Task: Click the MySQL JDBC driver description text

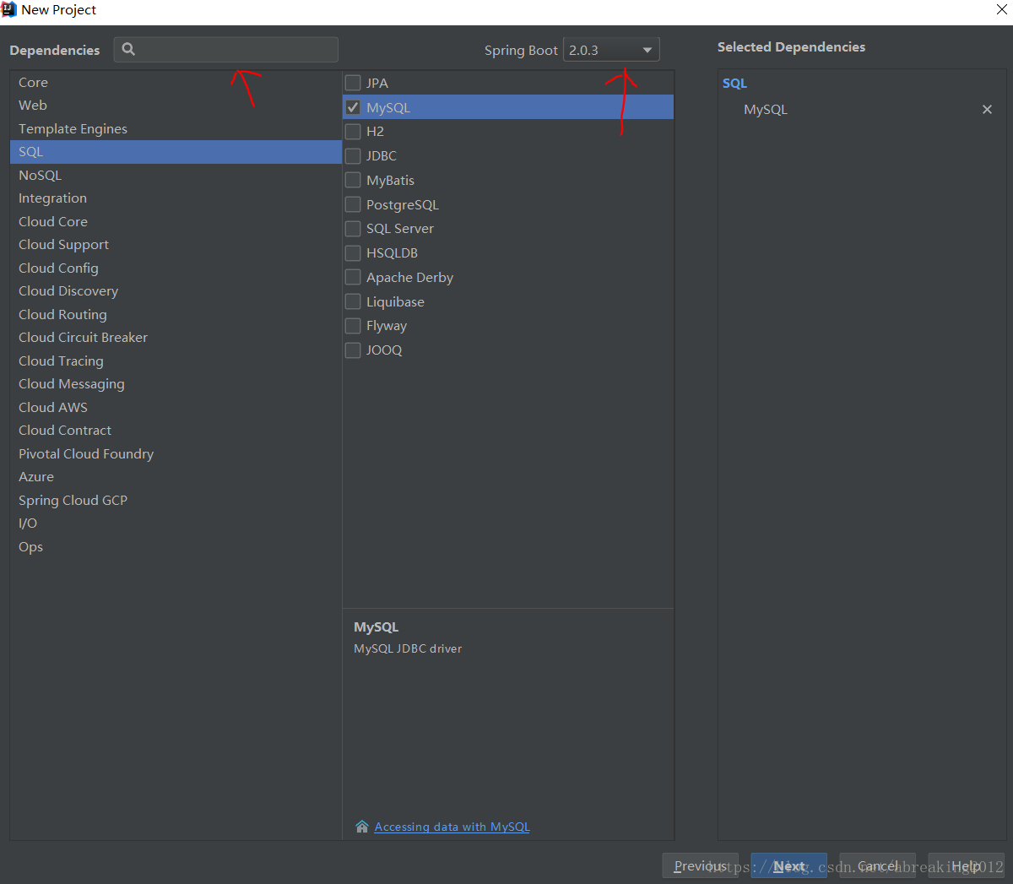Action: 408,648
